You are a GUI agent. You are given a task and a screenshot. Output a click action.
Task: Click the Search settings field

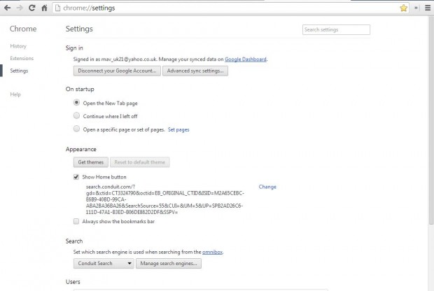coord(336,29)
